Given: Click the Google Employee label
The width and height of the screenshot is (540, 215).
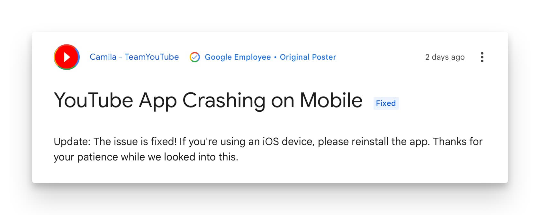Looking at the screenshot, I should click(238, 57).
